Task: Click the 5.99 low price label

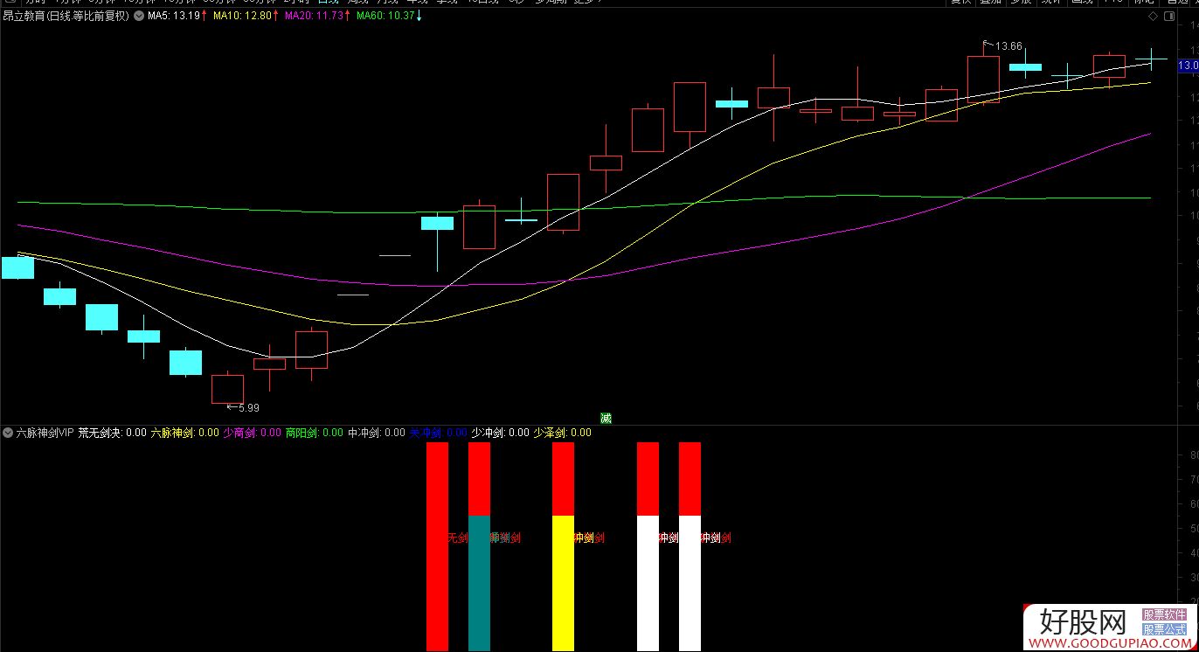Action: (247, 407)
